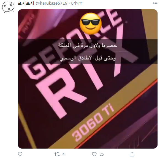Retweet this post with the arrows icon
The image size is (160, 159).
(x=57, y=154)
